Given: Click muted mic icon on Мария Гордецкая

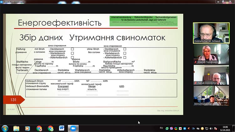Looking at the screenshot, I should [x=196, y=62].
